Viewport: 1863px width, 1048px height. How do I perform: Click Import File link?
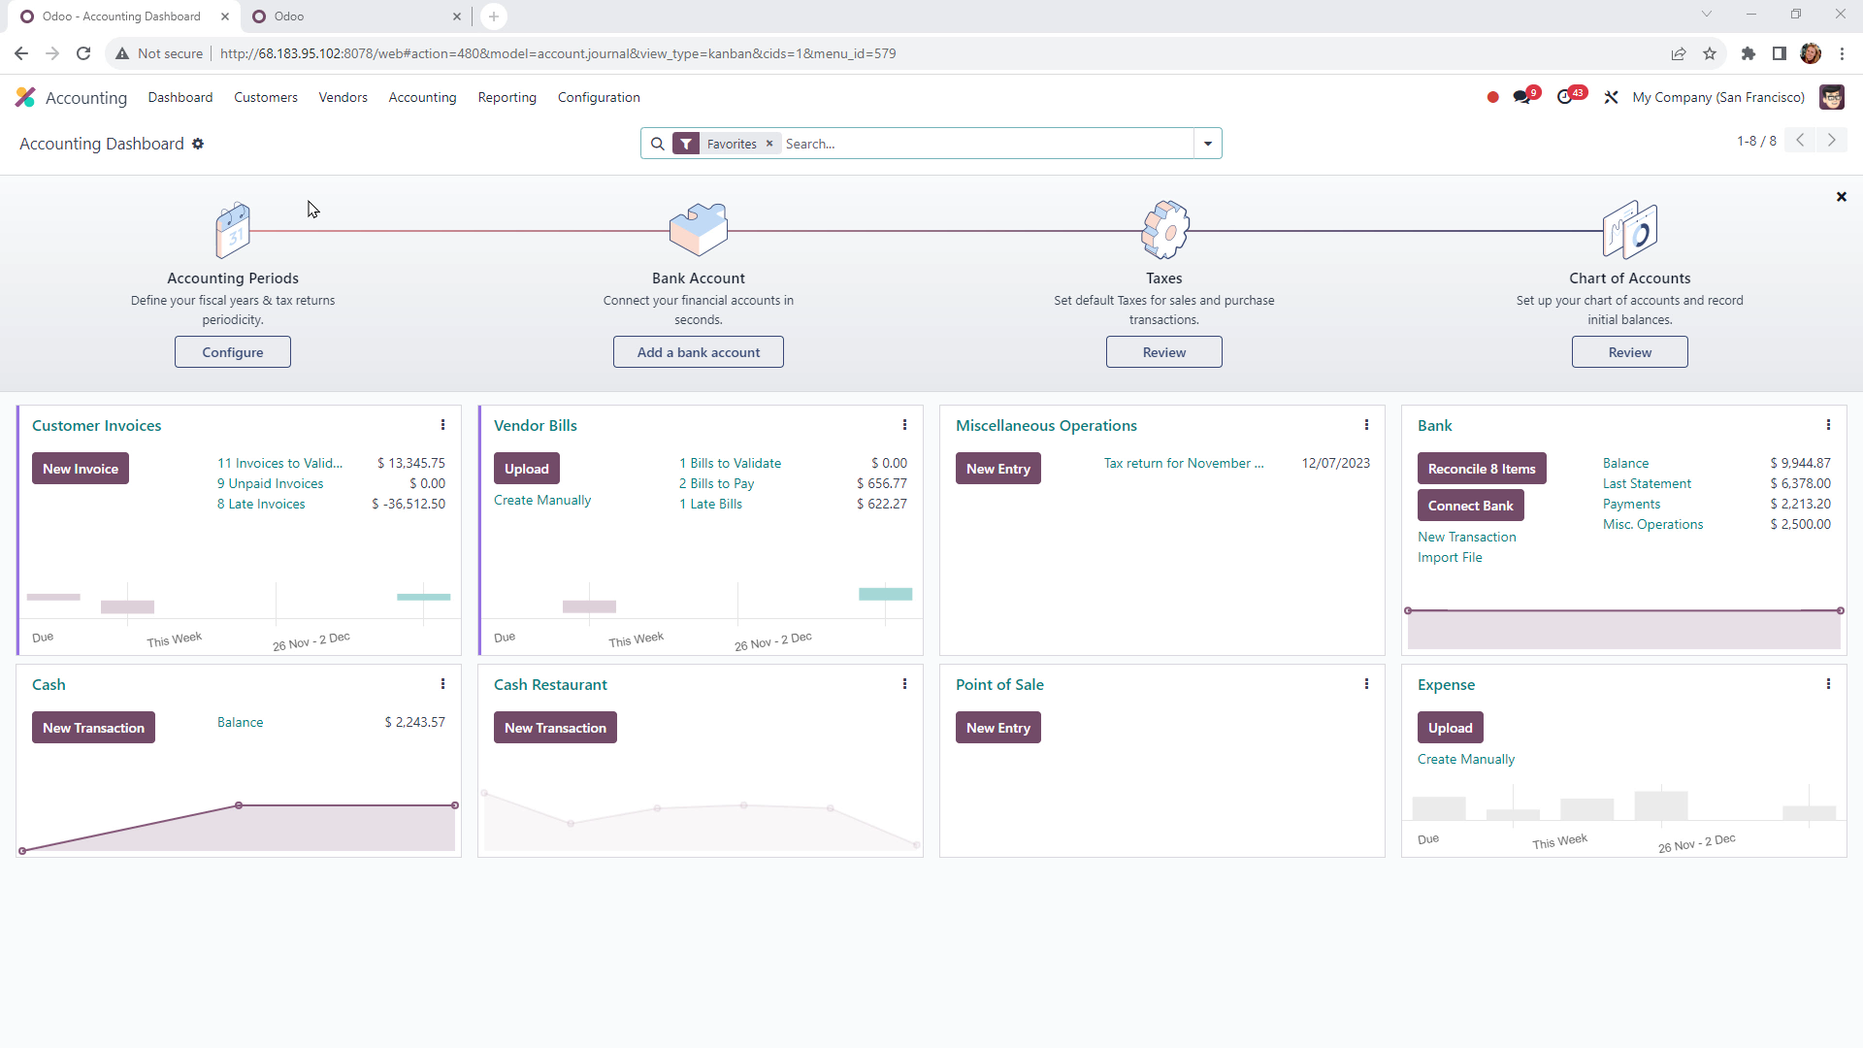coord(1450,558)
